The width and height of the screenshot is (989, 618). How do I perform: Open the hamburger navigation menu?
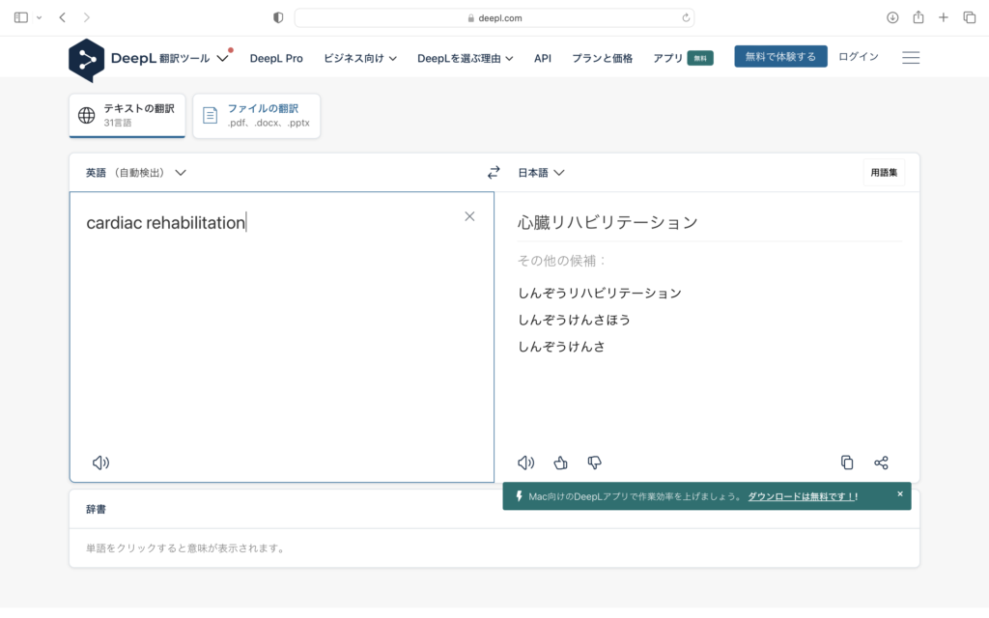(x=910, y=57)
